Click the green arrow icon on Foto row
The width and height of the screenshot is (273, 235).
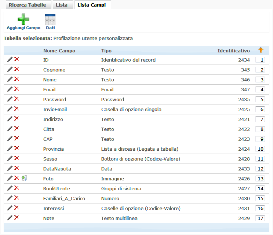pyautogui.click(x=24, y=178)
